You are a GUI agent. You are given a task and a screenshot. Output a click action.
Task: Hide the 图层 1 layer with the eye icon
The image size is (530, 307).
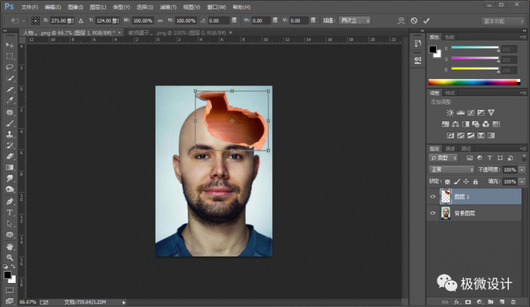click(x=432, y=197)
